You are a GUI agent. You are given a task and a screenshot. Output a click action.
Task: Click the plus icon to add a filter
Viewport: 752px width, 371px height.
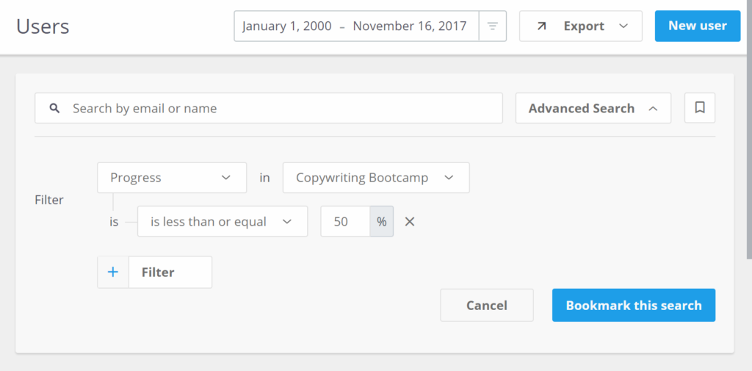click(113, 272)
